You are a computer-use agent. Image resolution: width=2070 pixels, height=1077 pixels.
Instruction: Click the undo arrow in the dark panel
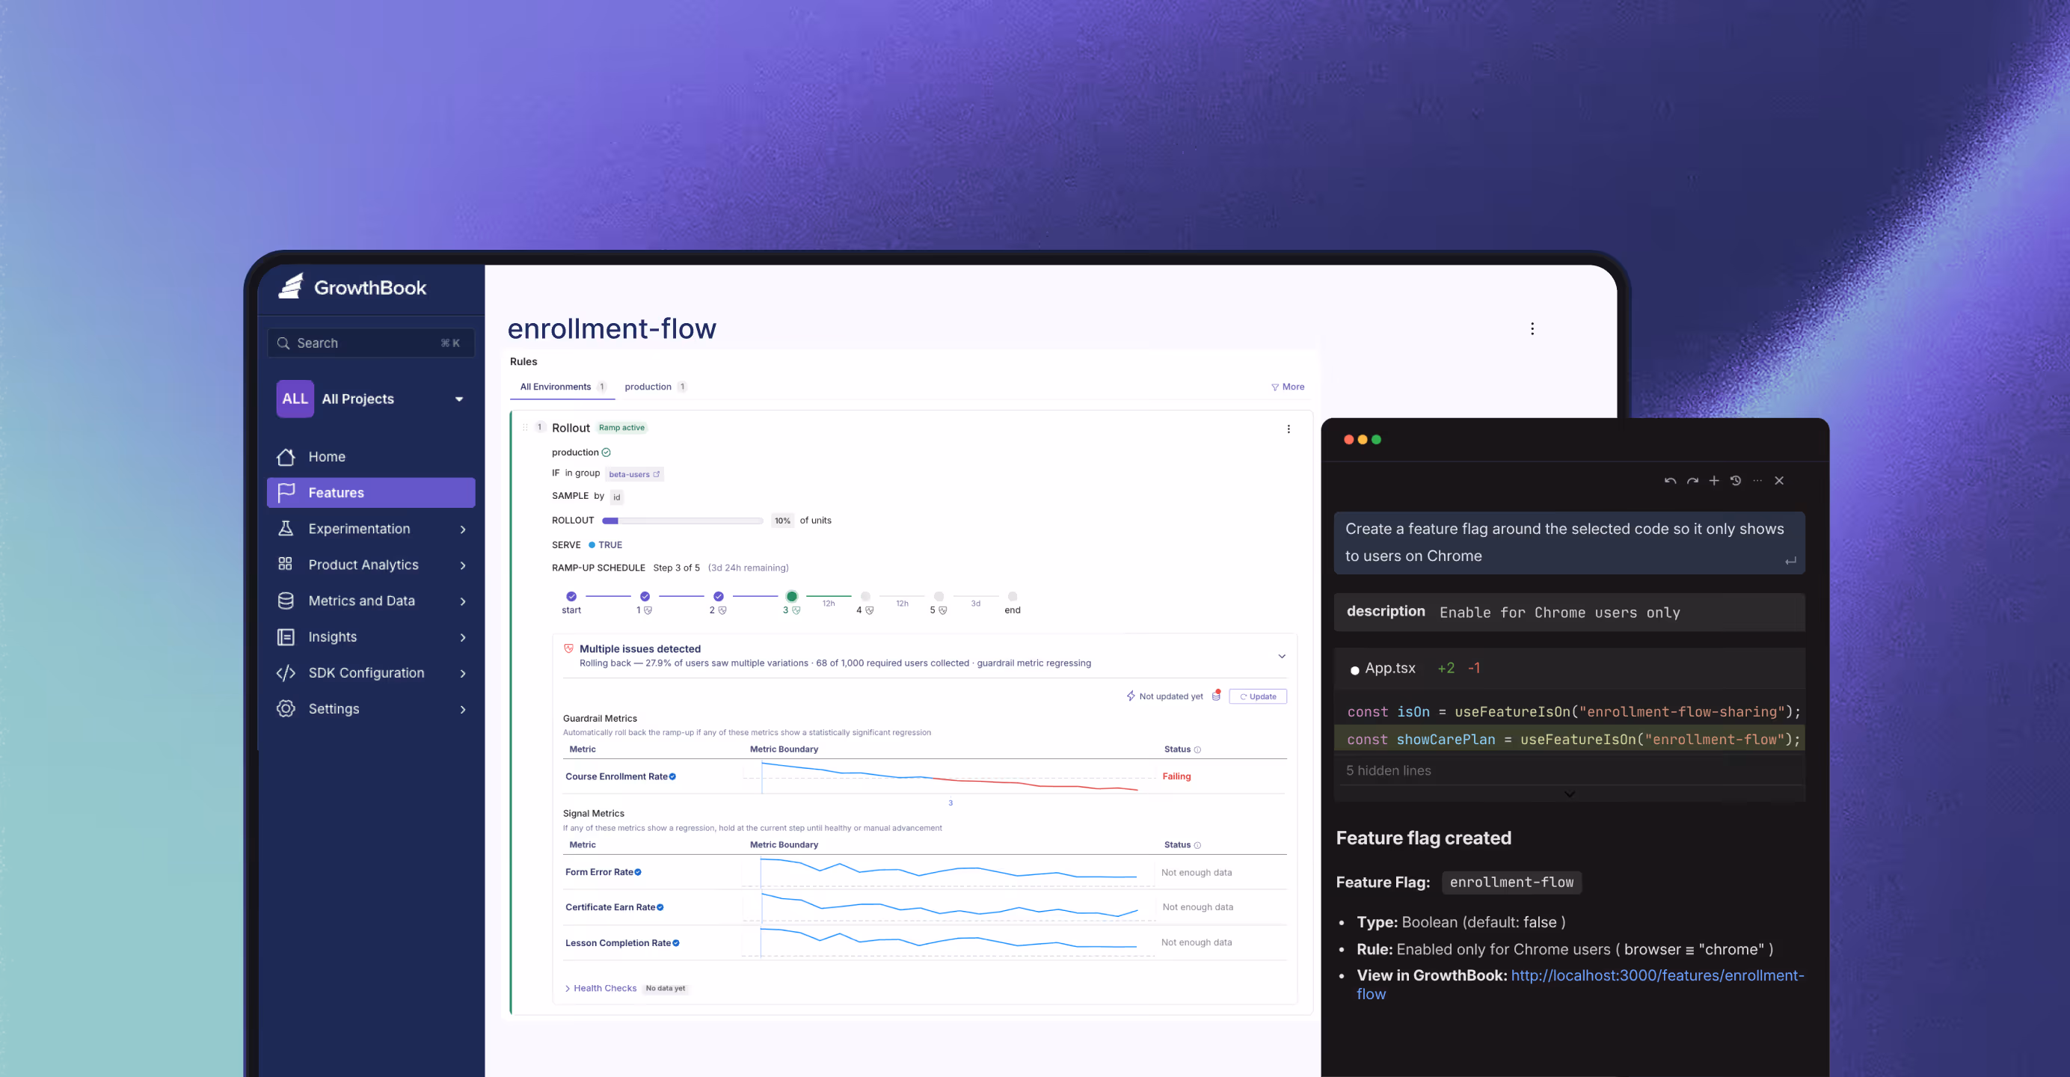(1670, 481)
